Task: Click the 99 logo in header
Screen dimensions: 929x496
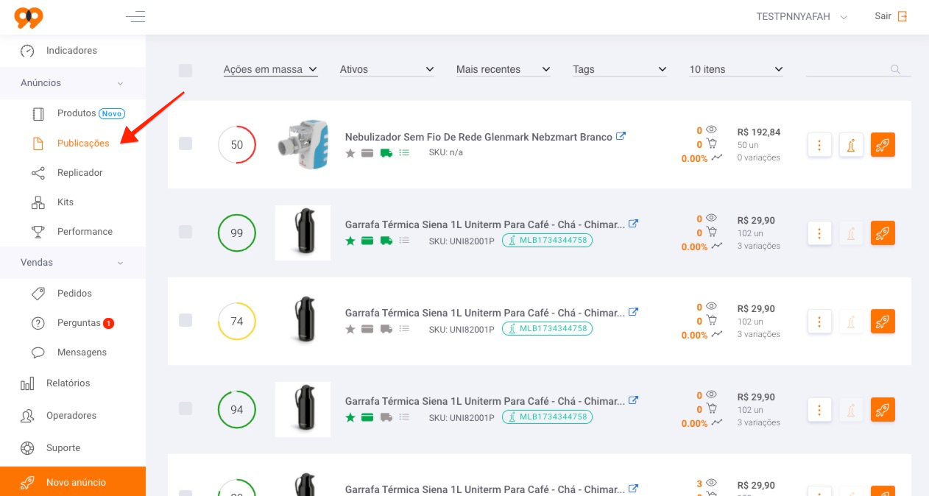Action: click(x=29, y=17)
